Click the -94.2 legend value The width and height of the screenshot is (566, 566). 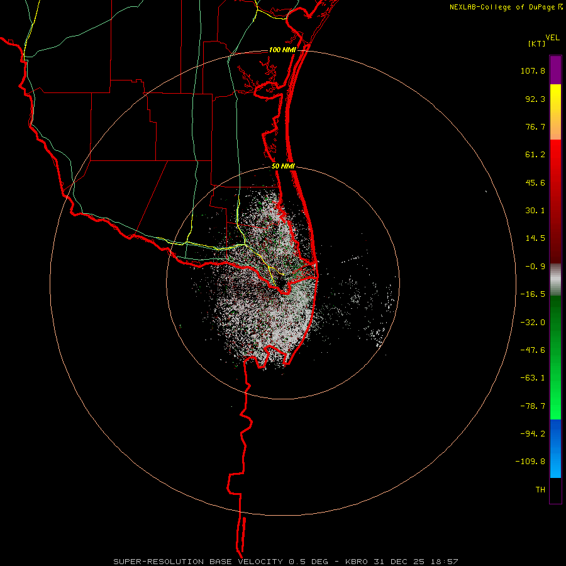click(533, 433)
